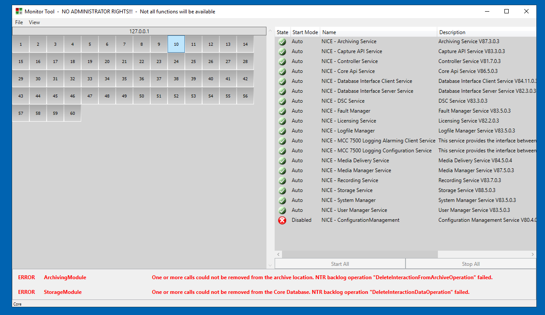
Task: Sort services by the Name column header
Action: pyautogui.click(x=379, y=32)
